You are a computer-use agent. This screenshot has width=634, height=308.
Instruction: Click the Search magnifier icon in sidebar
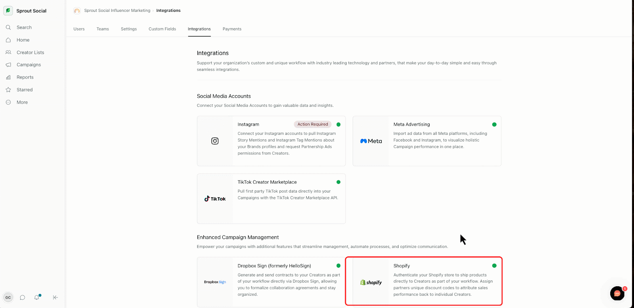(x=8, y=27)
